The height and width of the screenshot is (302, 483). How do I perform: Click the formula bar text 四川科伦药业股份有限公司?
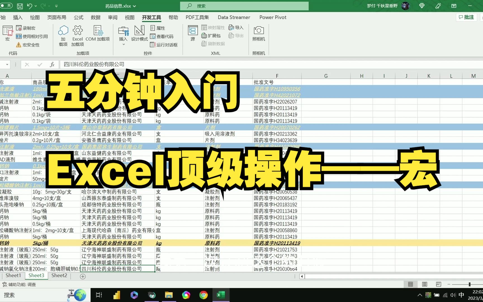[94, 64]
